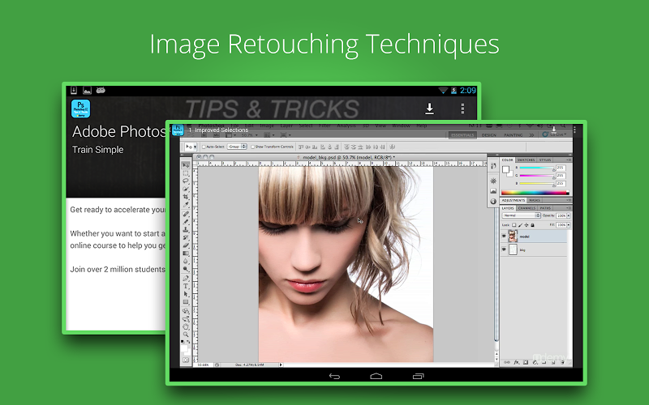
Task: Select the Rectangular Marquee tool
Action: [x=186, y=173]
